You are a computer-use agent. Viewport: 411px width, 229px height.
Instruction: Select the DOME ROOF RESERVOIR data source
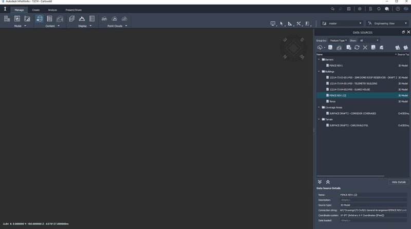click(x=363, y=77)
